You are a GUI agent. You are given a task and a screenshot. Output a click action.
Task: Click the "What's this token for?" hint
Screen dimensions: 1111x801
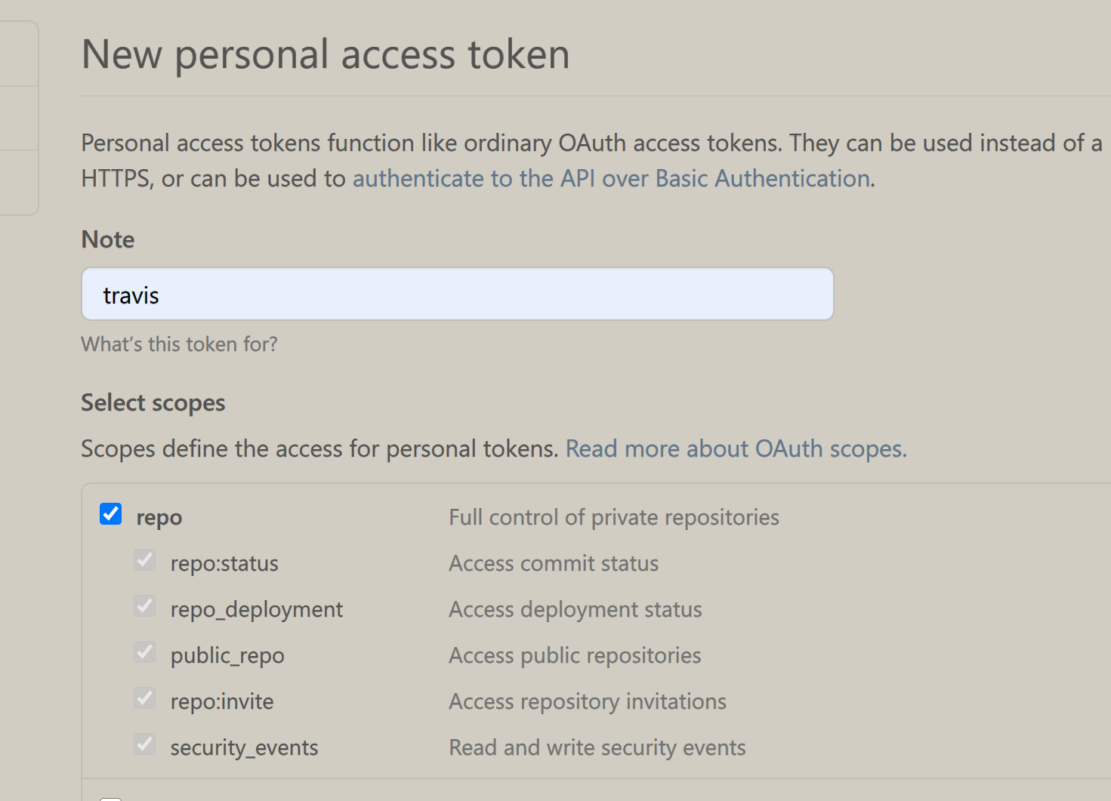click(x=179, y=345)
